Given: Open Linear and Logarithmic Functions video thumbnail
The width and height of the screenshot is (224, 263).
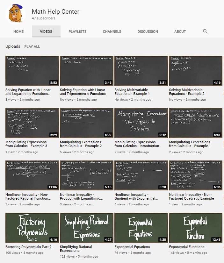Looking at the screenshot, I should pyautogui.click(x=32, y=71).
